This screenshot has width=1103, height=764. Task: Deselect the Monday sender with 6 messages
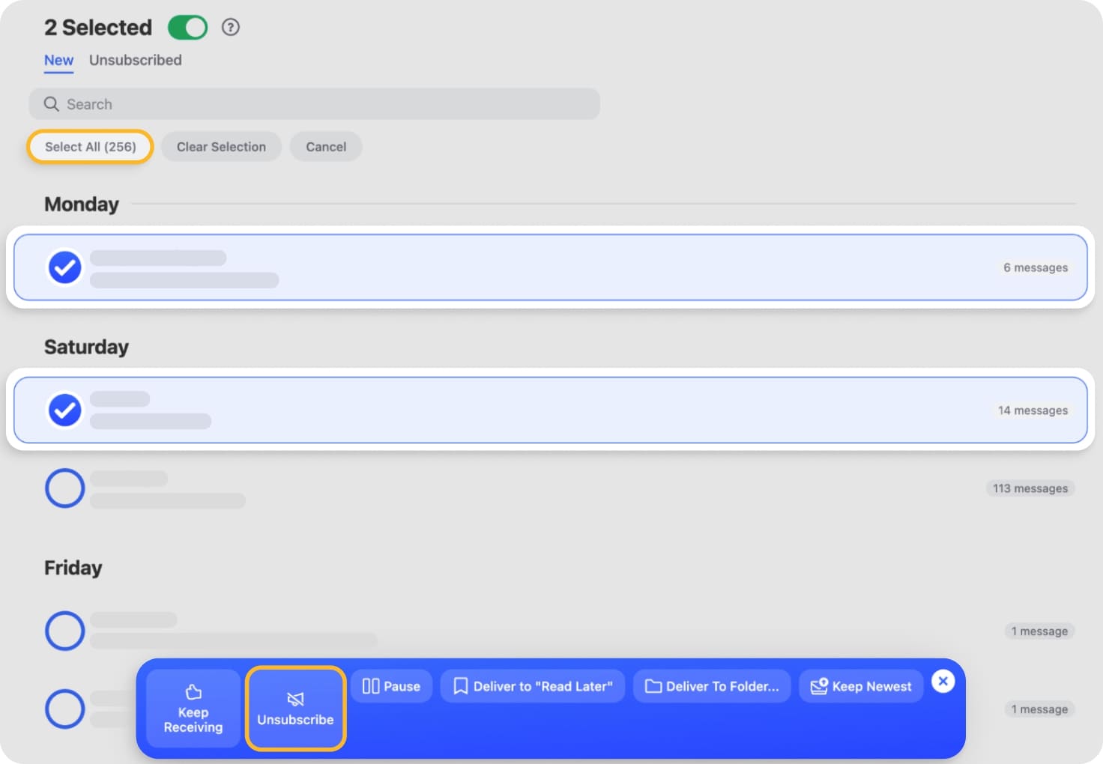[x=64, y=267]
